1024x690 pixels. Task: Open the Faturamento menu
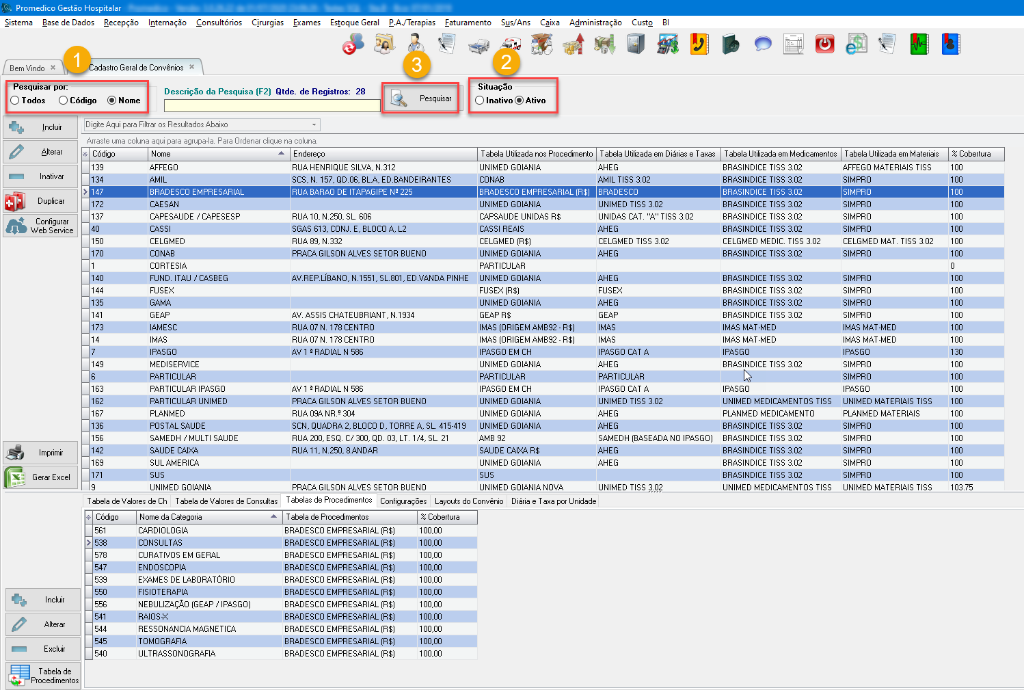(468, 23)
